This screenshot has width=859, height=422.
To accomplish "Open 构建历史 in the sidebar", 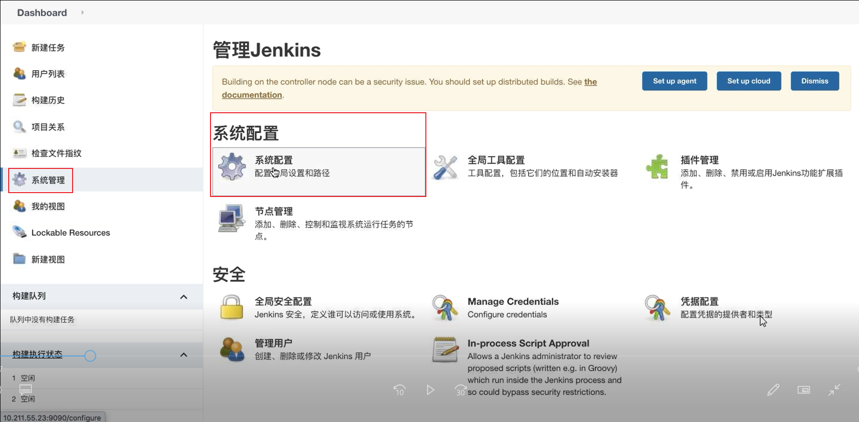I will coord(48,100).
